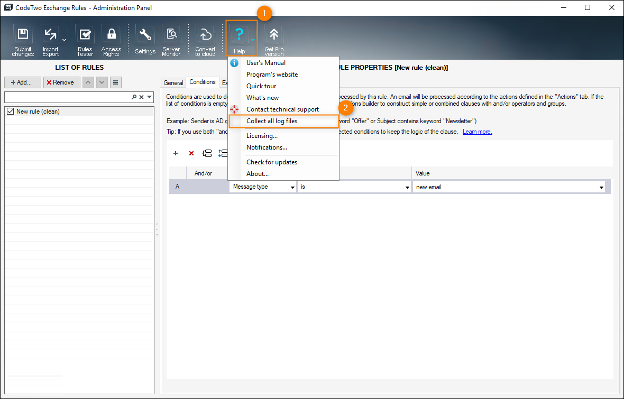624x399 pixels.
Task: Open Licensing... from the menu
Action: pos(262,136)
